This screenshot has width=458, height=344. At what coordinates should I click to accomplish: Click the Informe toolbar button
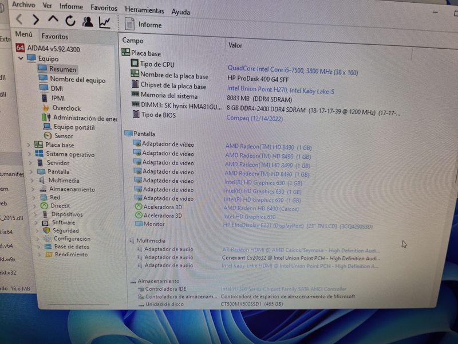tap(144, 24)
